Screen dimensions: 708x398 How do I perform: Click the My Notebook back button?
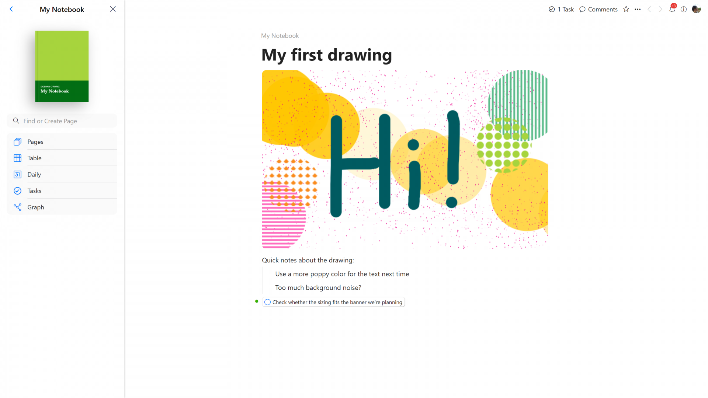click(x=11, y=9)
